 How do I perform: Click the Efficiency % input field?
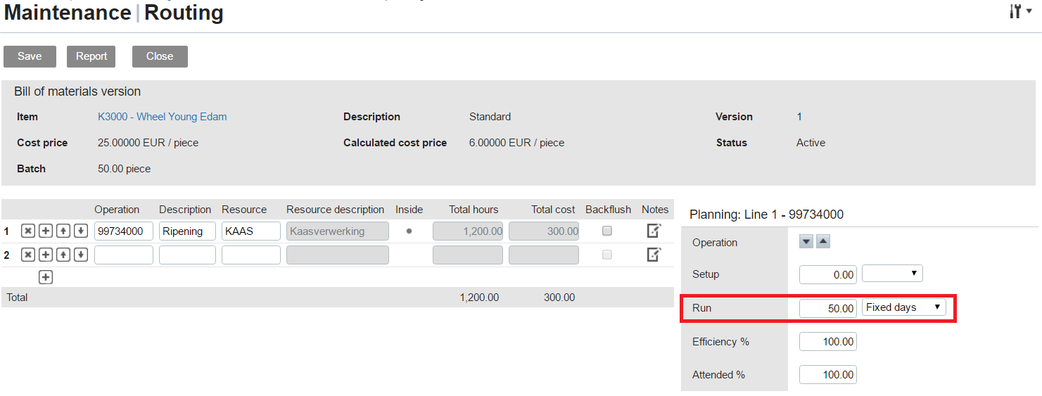[x=827, y=342]
